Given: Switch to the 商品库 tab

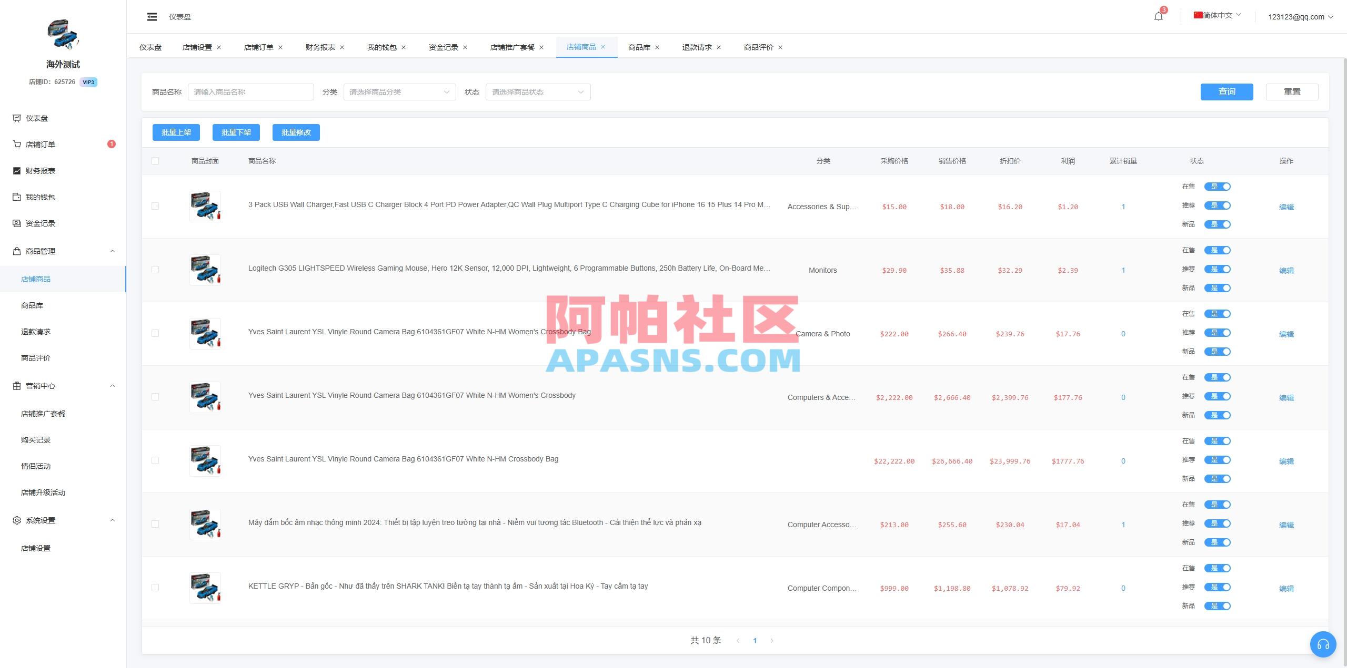Looking at the screenshot, I should [x=639, y=47].
